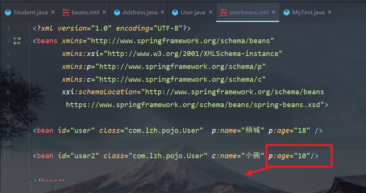Click the beans.xml file type icon
The height and width of the screenshot is (193, 366).
(66, 12)
